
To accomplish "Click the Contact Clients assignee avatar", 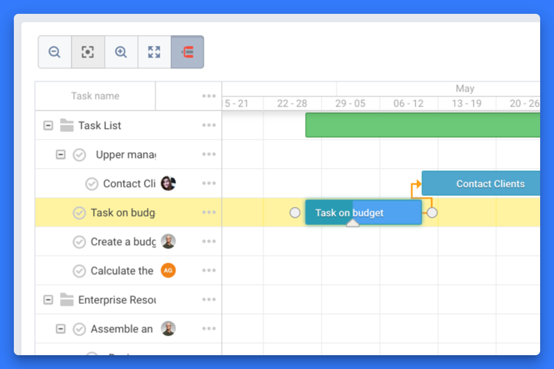I will 168,184.
